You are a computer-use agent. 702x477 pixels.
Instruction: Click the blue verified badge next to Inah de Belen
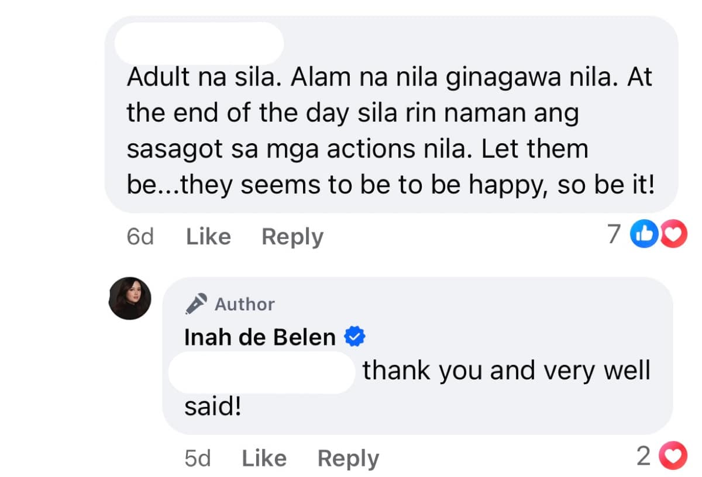(x=356, y=336)
